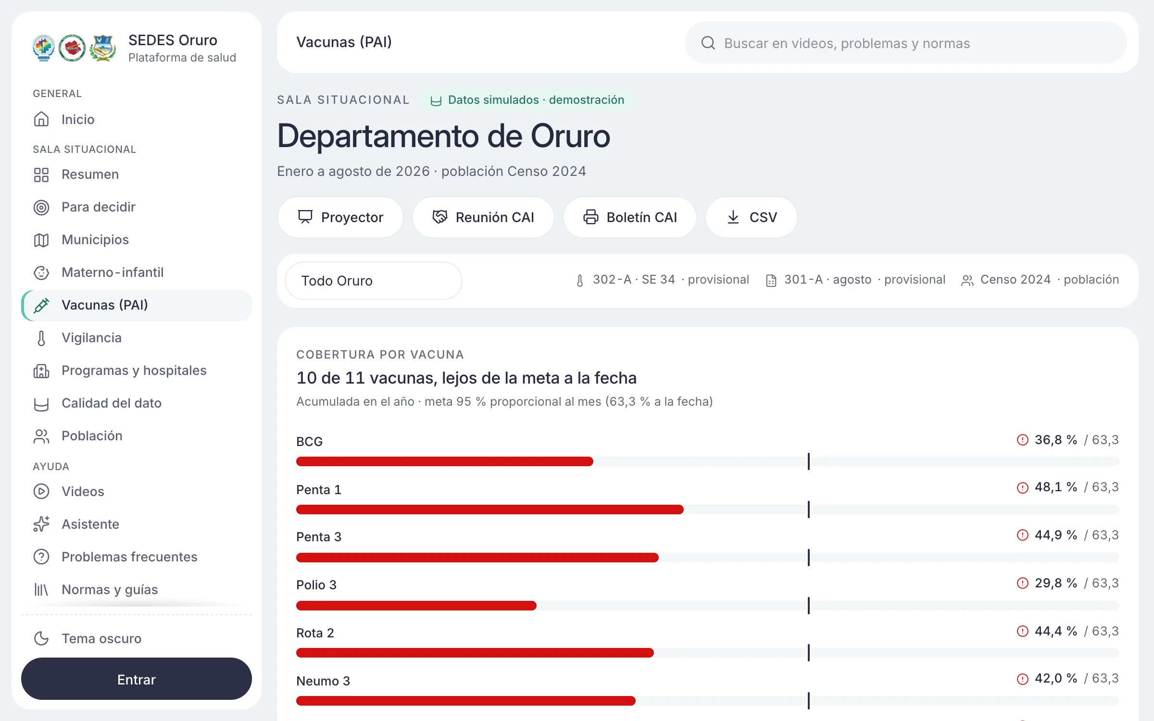Click the Datos simulados demostración badge
This screenshot has width=1154, height=721.
coord(527,100)
